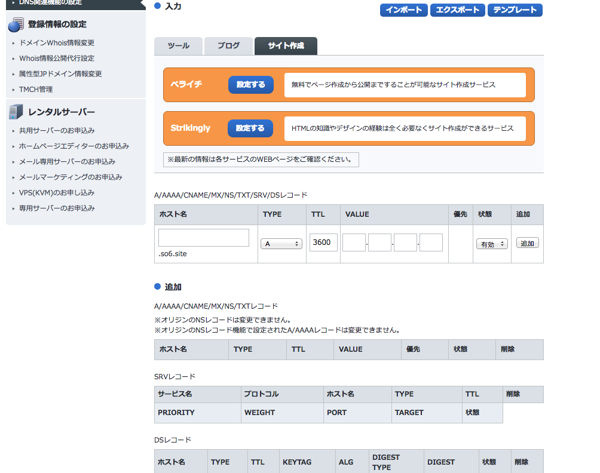600x473 pixels.
Task: Click the SRVレコード label
Action: (x=175, y=377)
